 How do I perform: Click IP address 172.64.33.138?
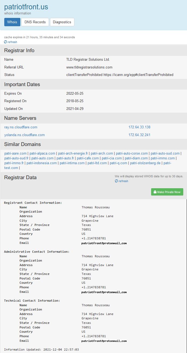[139, 127]
